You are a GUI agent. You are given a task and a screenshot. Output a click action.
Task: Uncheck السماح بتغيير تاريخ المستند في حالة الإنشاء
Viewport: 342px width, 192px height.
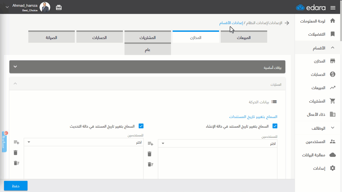tap(275, 126)
